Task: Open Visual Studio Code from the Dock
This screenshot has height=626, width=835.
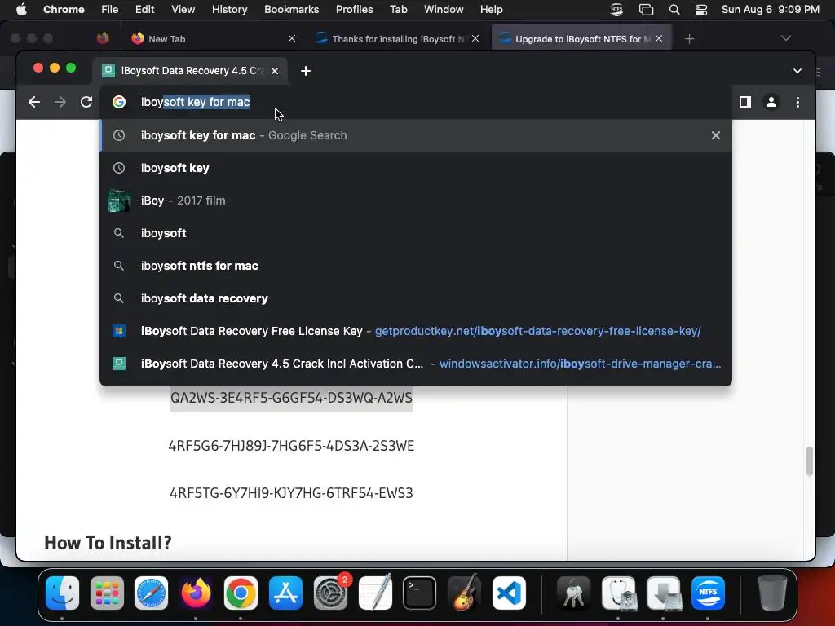Action: pos(509,593)
